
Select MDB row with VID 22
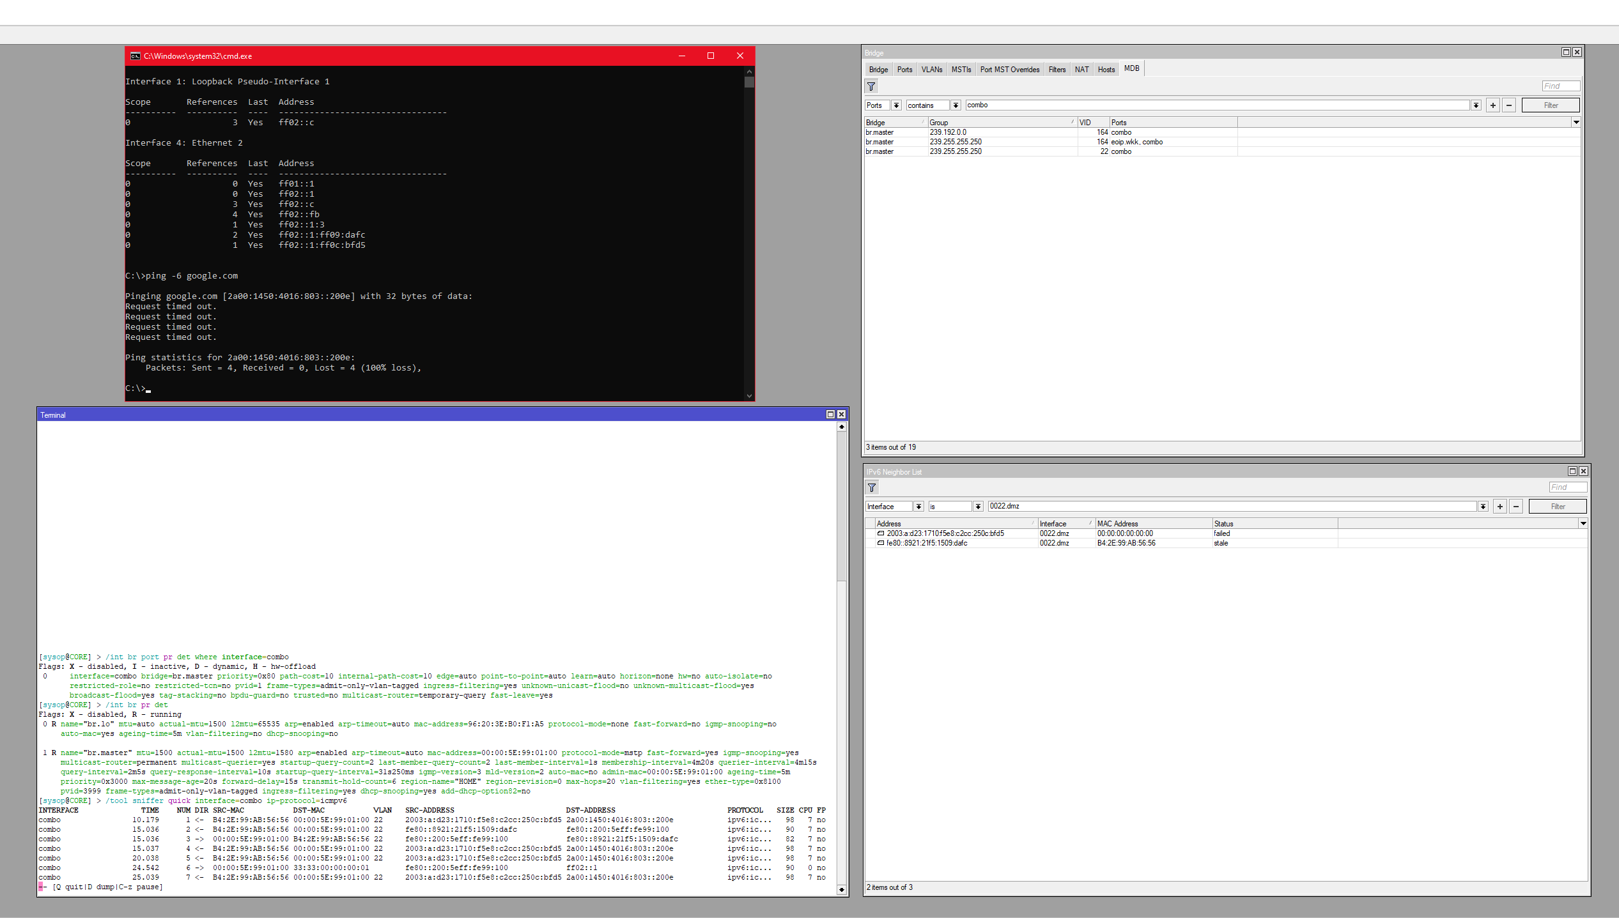[1222, 151]
